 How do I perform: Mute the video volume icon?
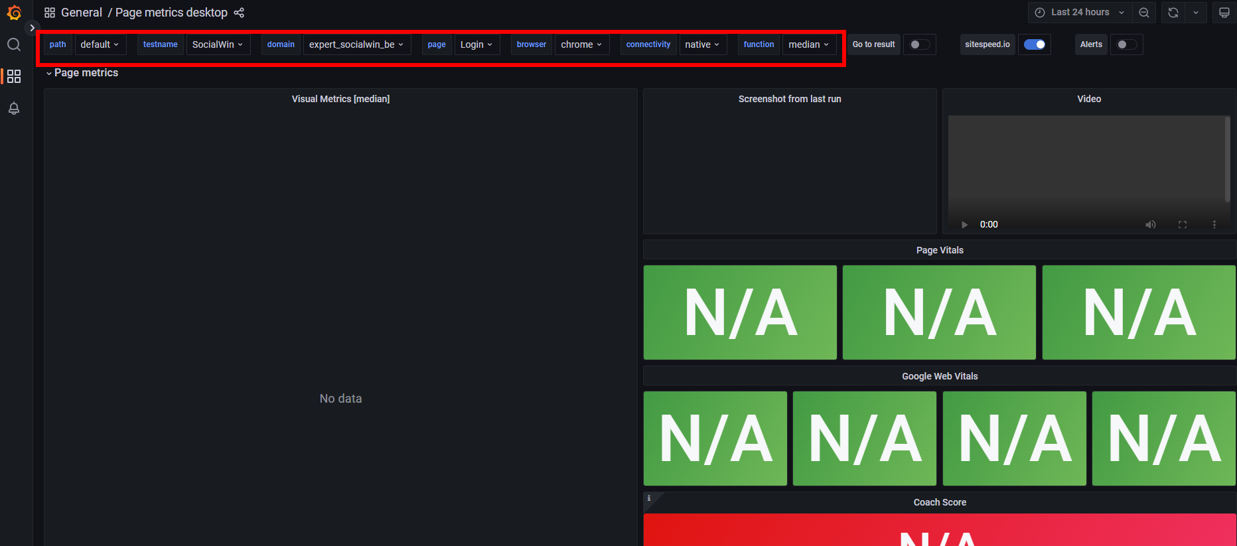click(x=1151, y=224)
